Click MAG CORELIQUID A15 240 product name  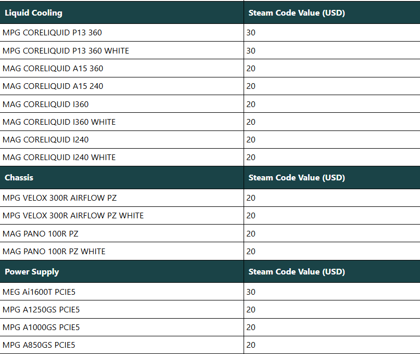53,86
